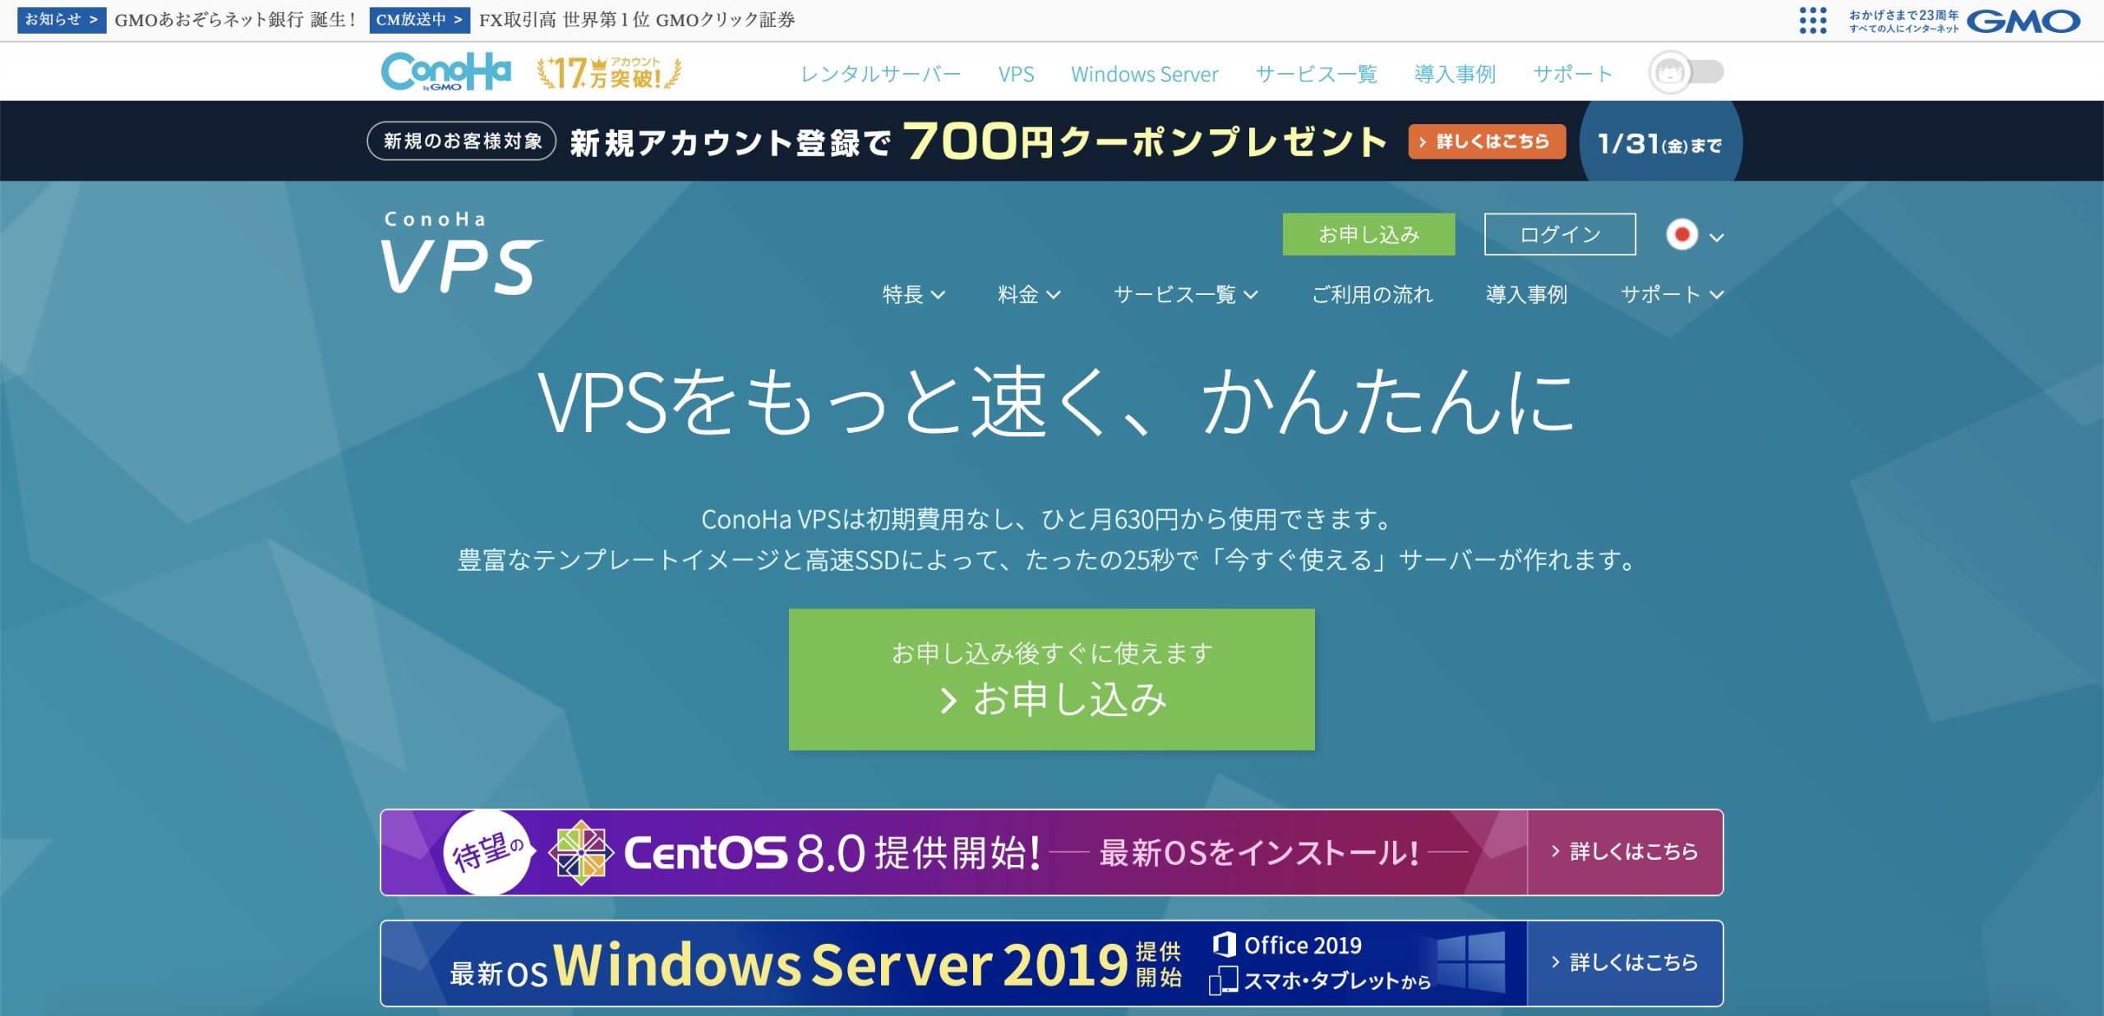Click the Japan flag language icon

(1682, 235)
